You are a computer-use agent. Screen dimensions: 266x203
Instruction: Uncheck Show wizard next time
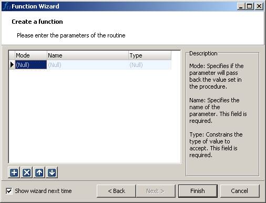point(9,191)
